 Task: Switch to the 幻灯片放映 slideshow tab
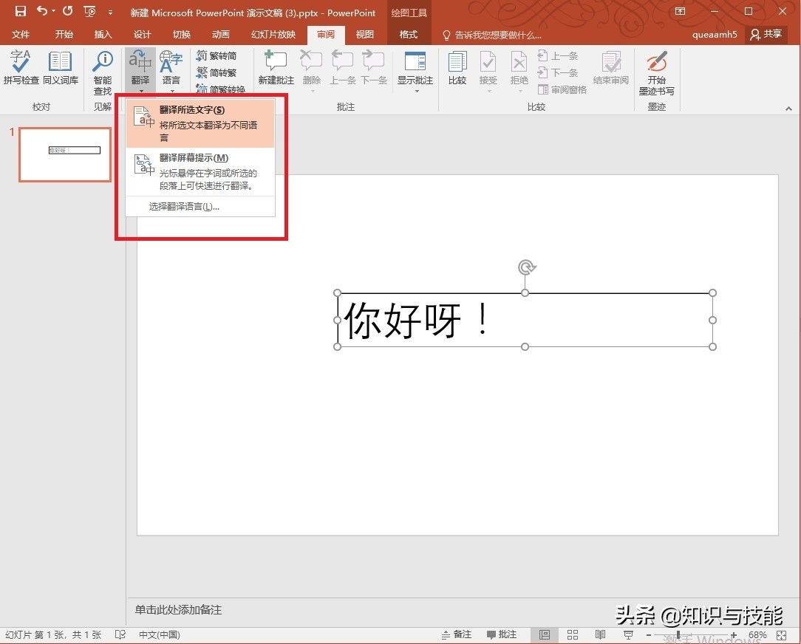273,34
